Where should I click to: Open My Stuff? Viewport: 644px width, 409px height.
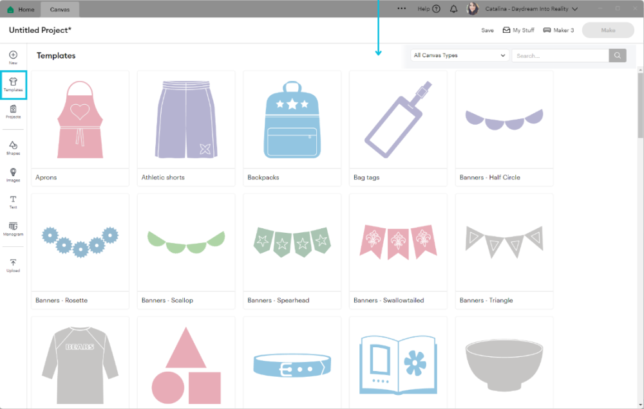point(518,30)
